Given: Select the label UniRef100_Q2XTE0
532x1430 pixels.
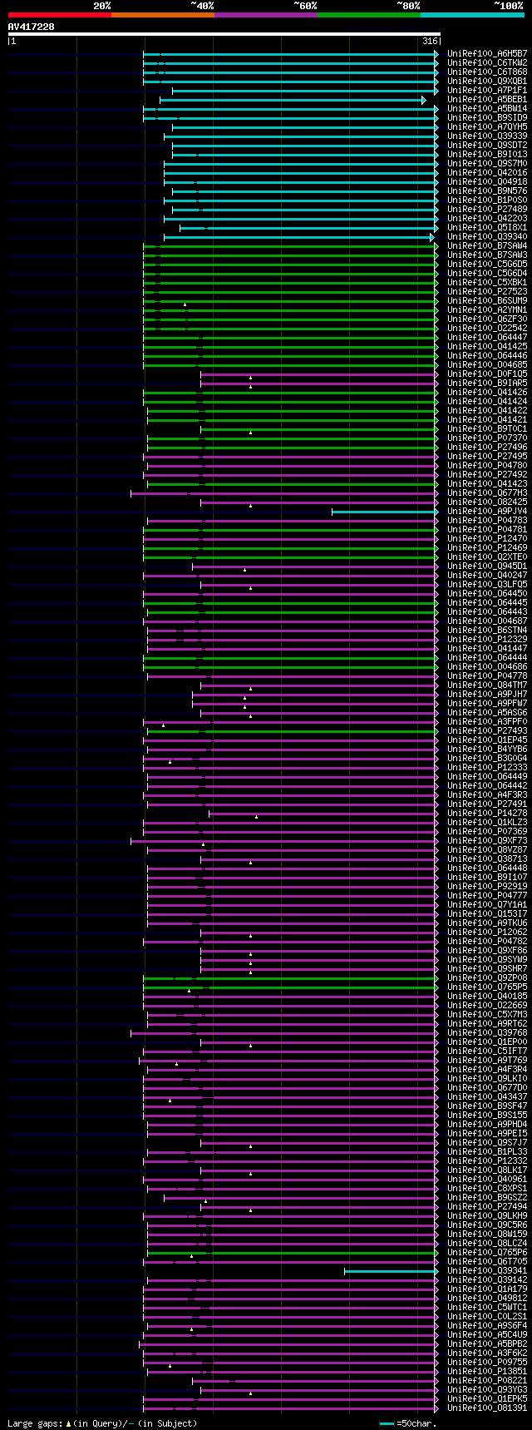Looking at the screenshot, I should coord(487,557).
